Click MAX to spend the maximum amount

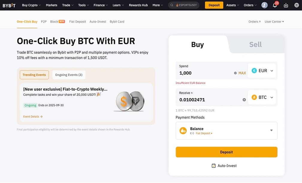[x=243, y=73]
